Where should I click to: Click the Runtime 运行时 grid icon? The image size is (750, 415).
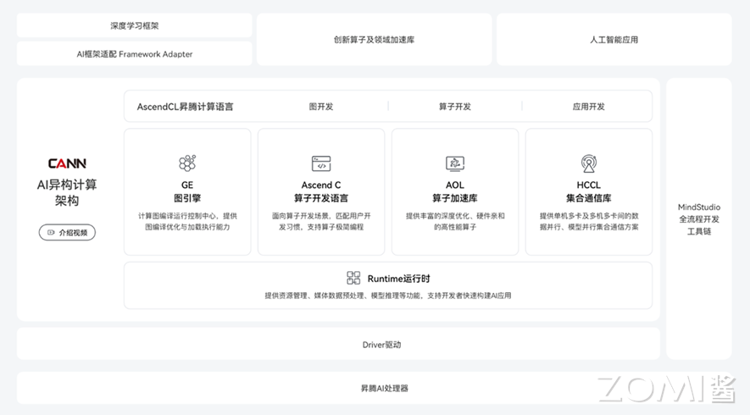tap(353, 278)
